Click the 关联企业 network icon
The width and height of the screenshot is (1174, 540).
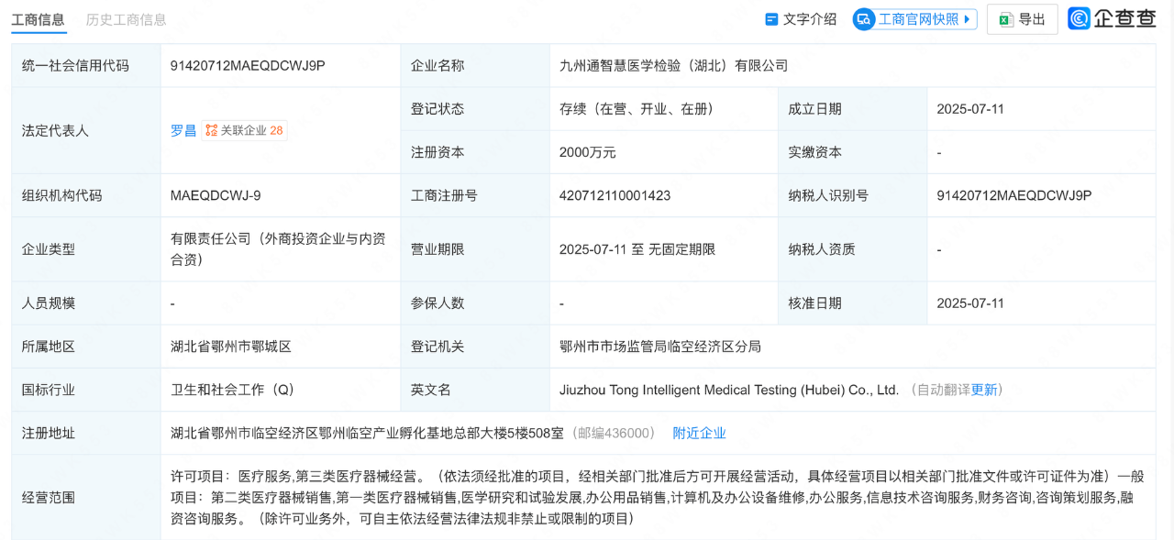[211, 130]
